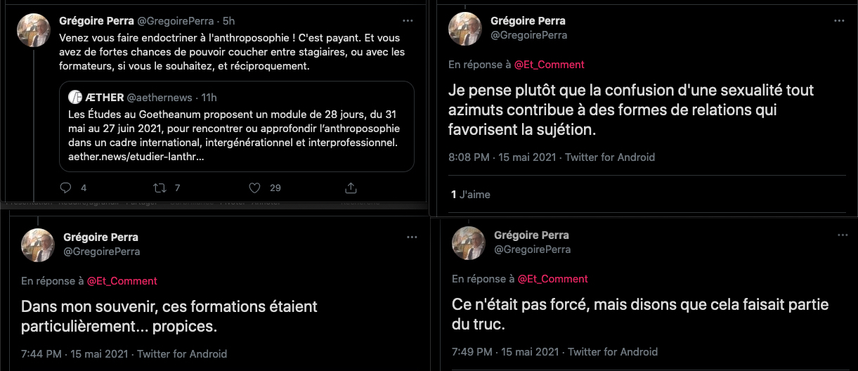This screenshot has width=858, height=371.
Task: Open @Et_Comment link in the "partie du truc" reply
Action: 552,279
